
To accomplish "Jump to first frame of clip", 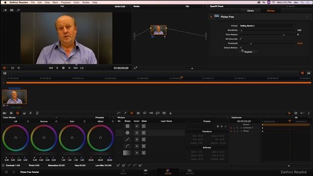I will click(51, 68).
